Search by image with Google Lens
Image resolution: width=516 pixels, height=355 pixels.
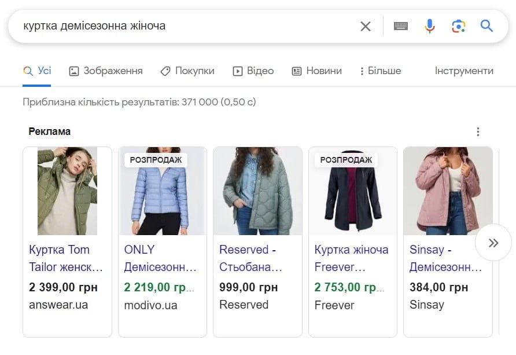pyautogui.click(x=458, y=26)
